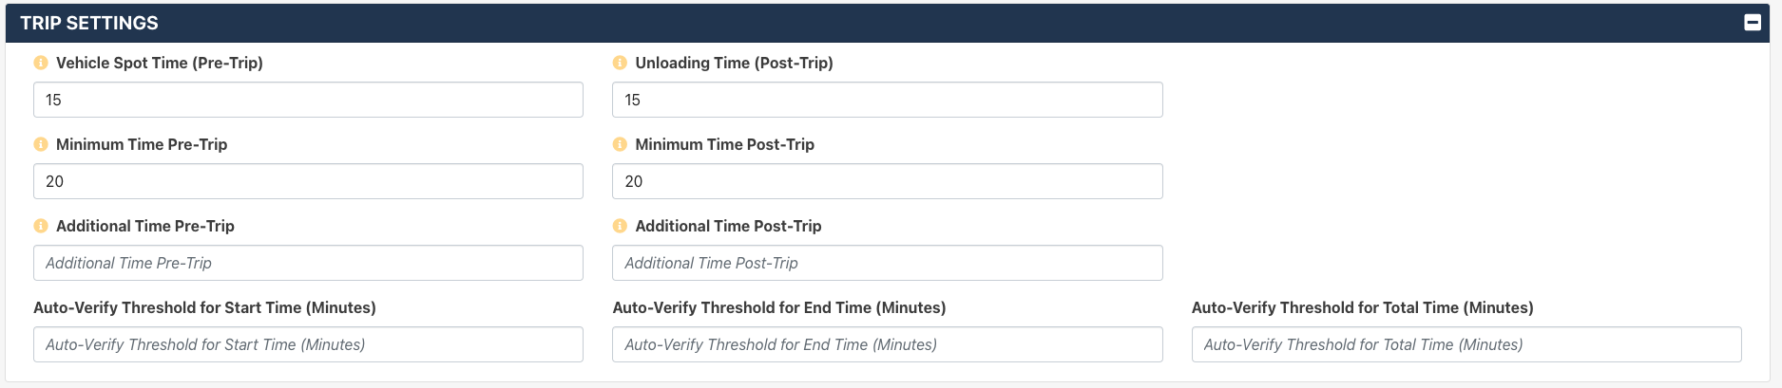Click Auto-Verify Threshold for End Time field
Screen dimensions: 1782x388
888,344
